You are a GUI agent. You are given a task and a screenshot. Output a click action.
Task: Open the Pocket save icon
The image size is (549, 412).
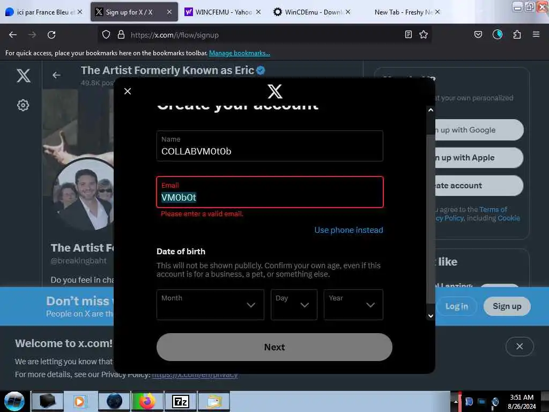478,35
